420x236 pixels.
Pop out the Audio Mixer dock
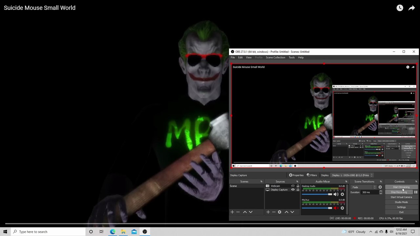click(x=346, y=182)
